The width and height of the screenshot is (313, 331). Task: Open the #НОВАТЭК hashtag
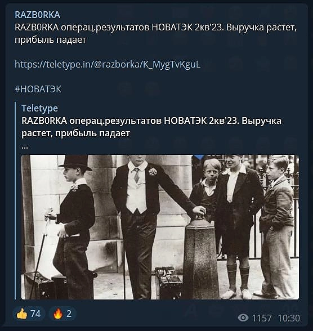[38, 89]
